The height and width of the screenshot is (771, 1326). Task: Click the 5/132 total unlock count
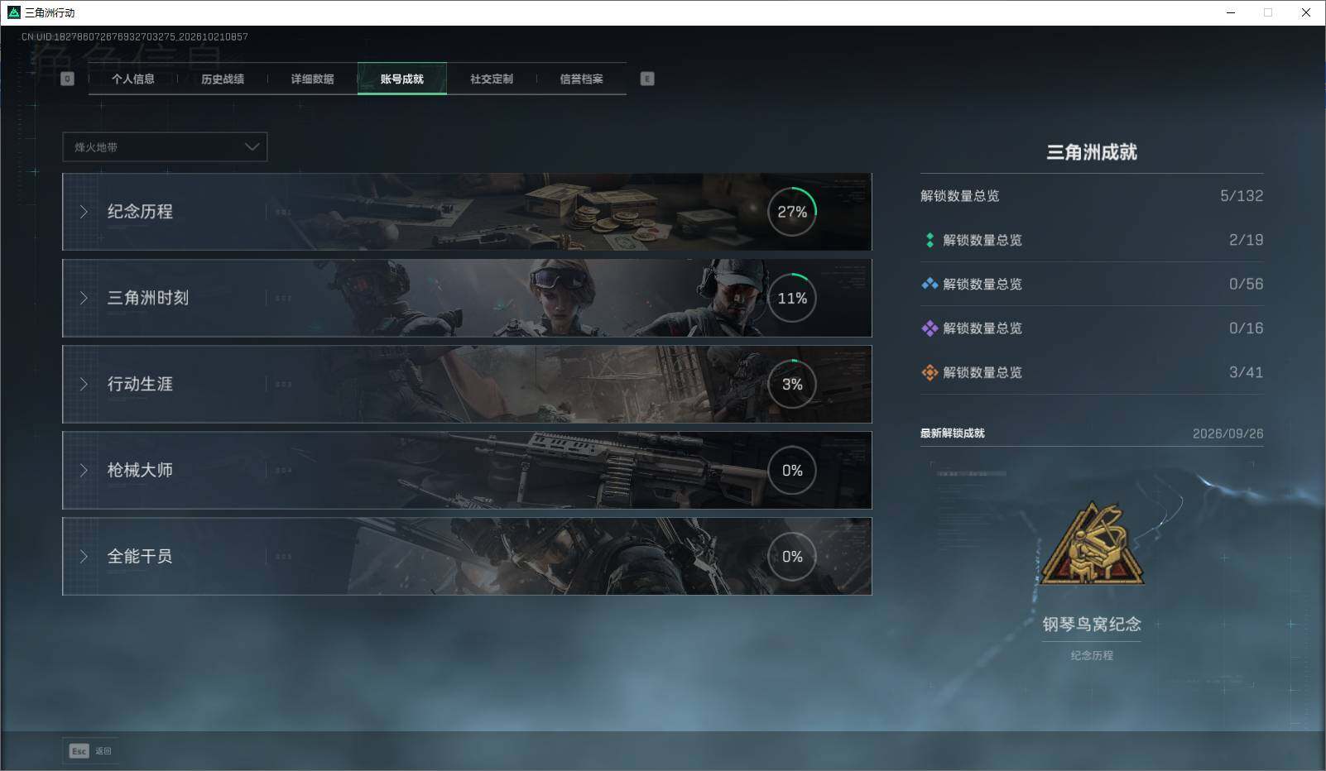[x=1242, y=196]
